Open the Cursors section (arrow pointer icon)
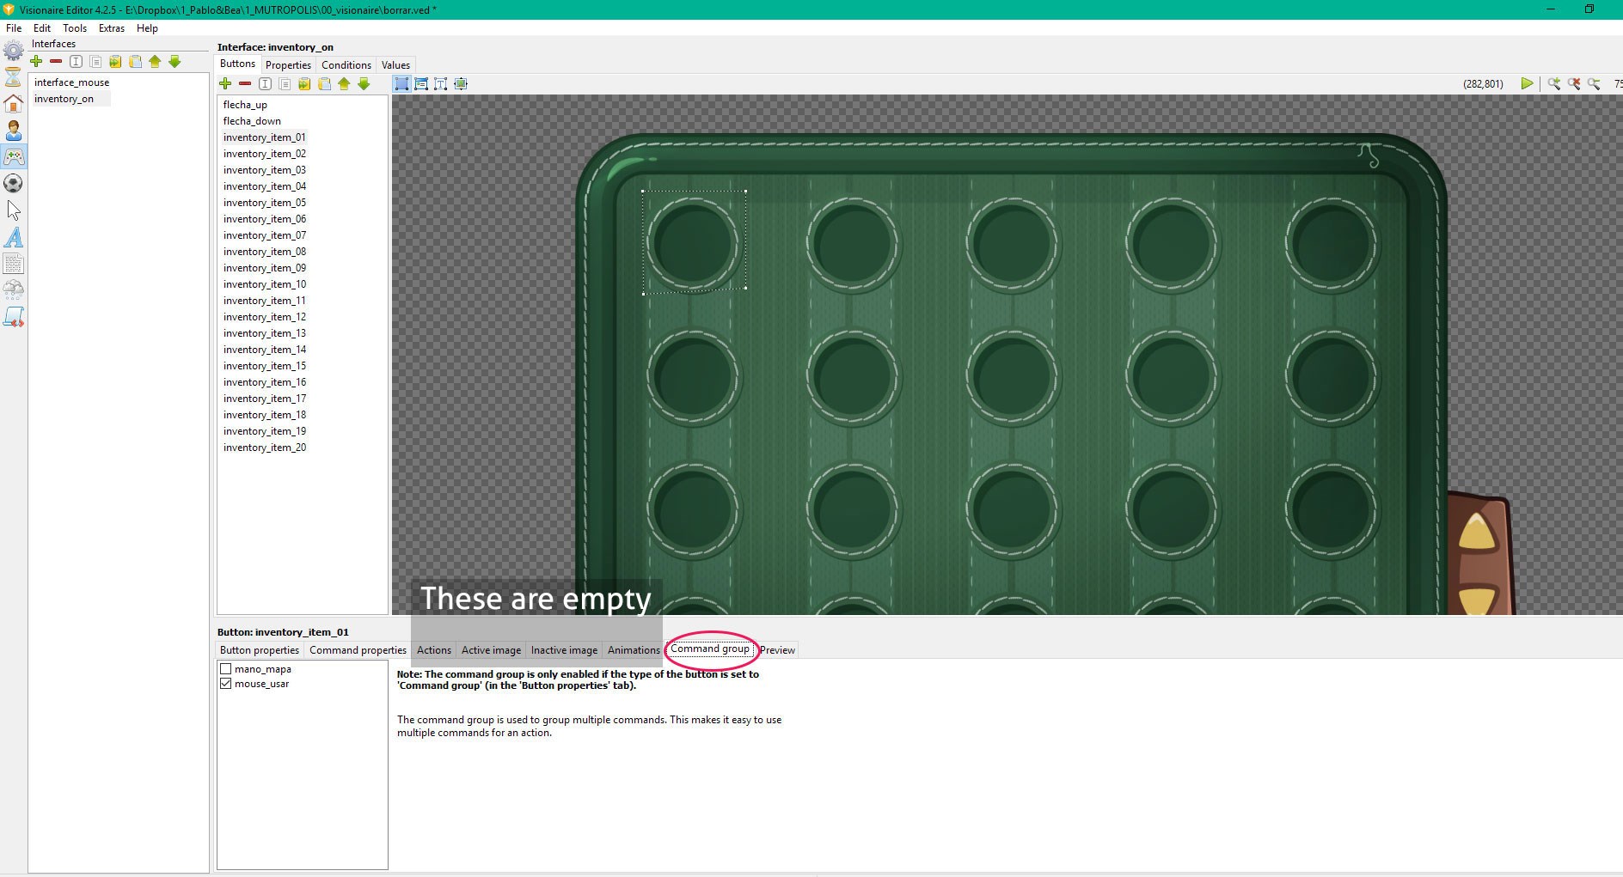The height and width of the screenshot is (877, 1623). [x=14, y=210]
